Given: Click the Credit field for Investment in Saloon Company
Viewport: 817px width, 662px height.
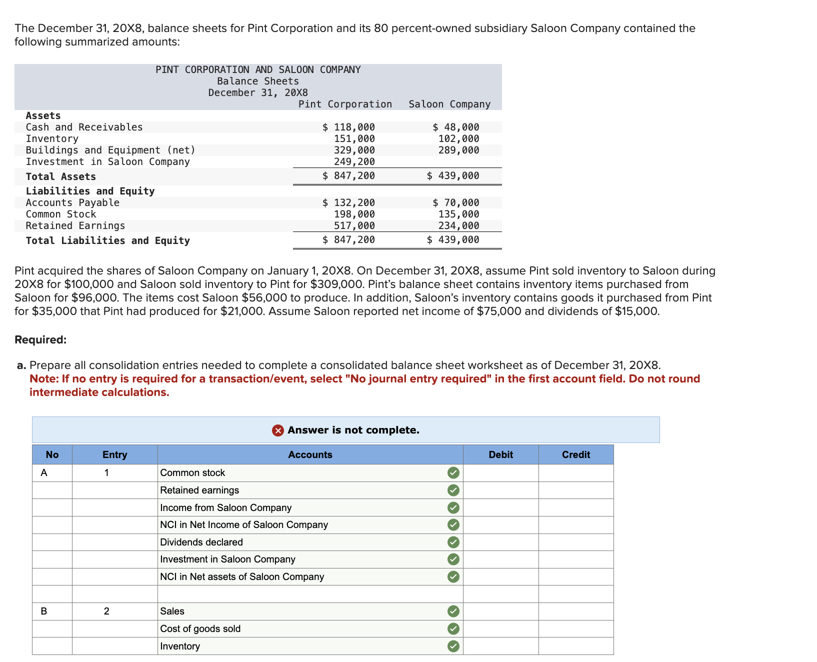Looking at the screenshot, I should coord(575,559).
